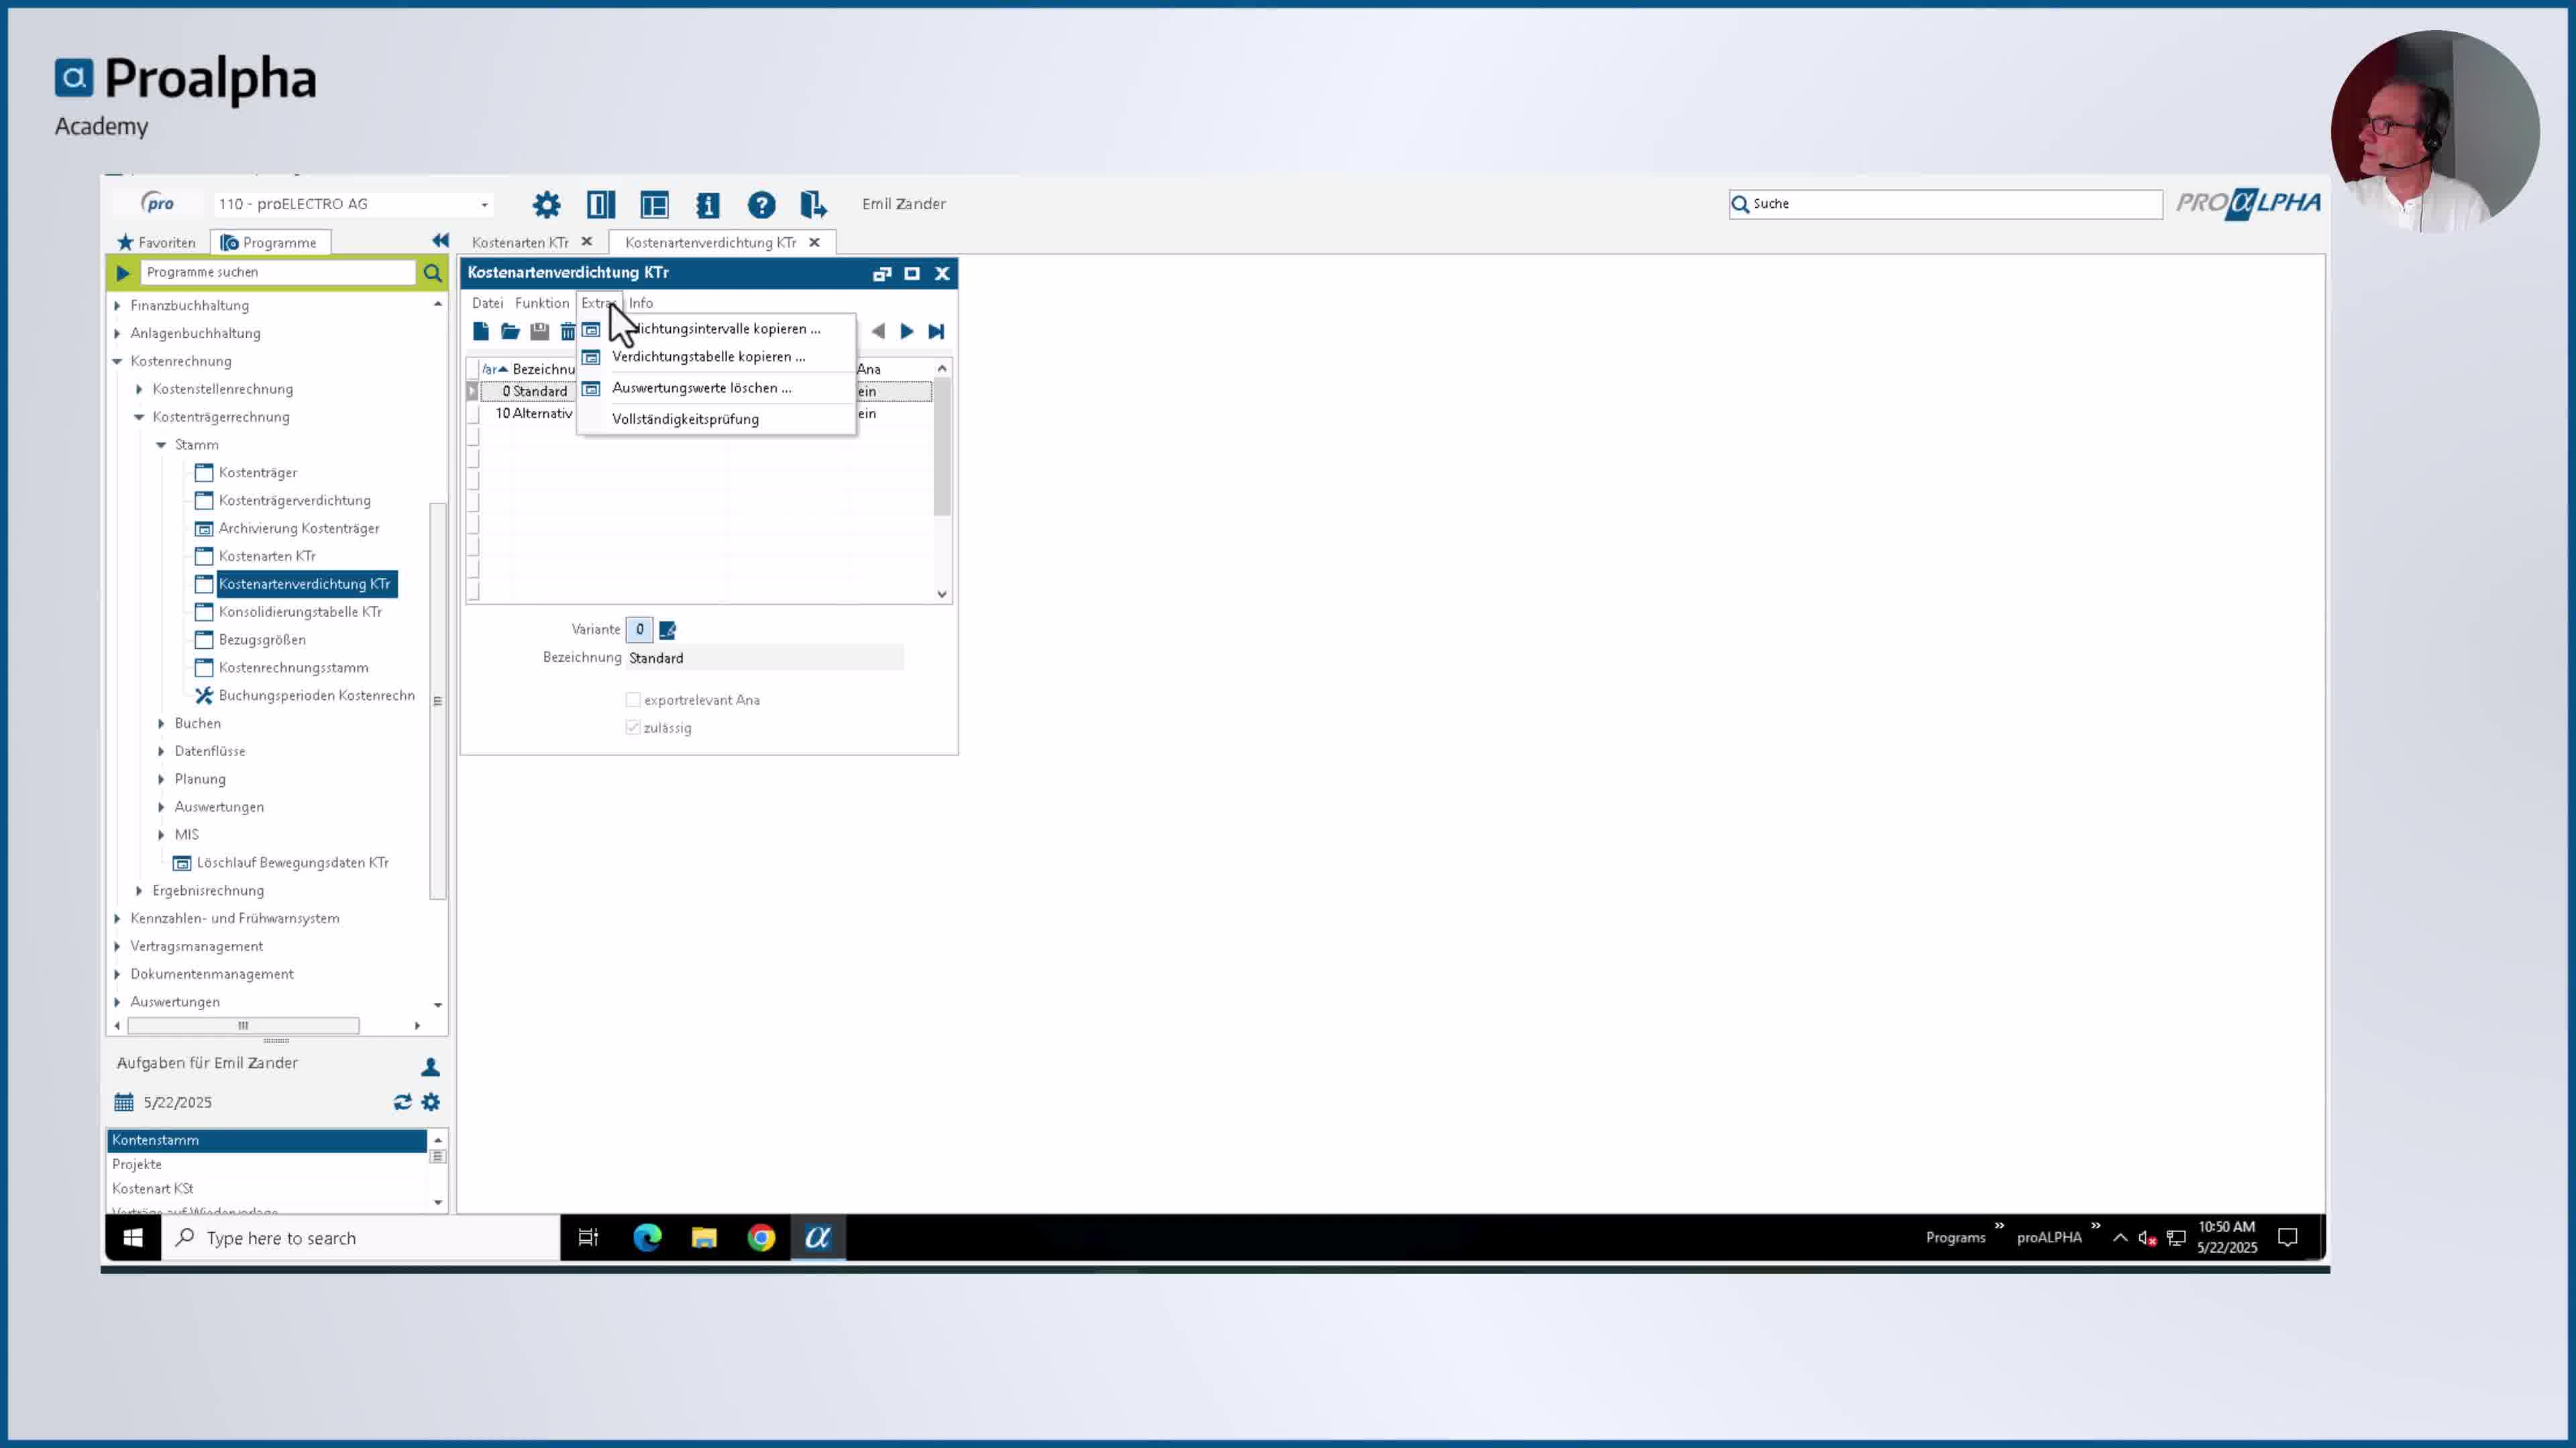
Task: Open Bezugsgrößen in the tree
Action: (262, 640)
